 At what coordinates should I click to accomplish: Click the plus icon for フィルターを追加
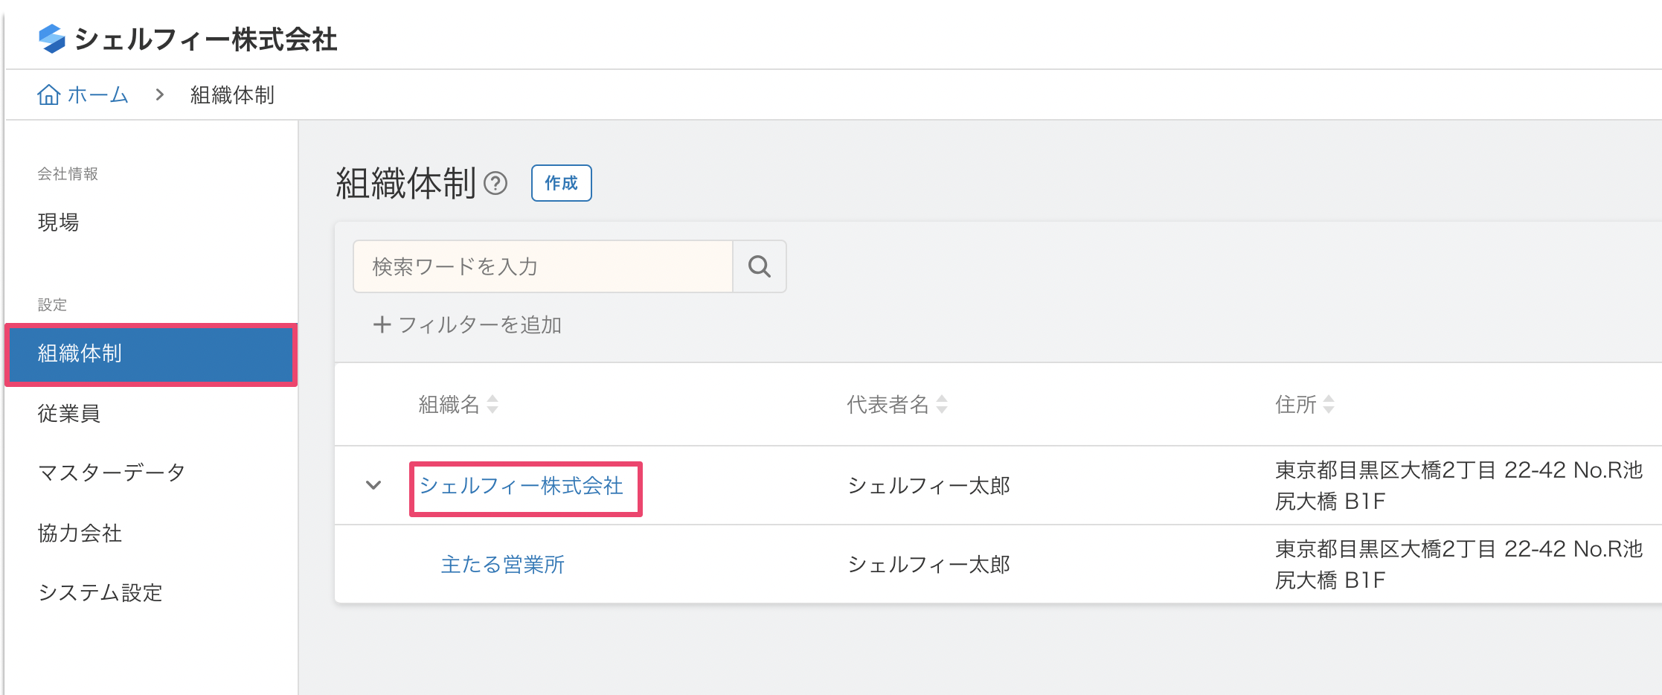(382, 324)
